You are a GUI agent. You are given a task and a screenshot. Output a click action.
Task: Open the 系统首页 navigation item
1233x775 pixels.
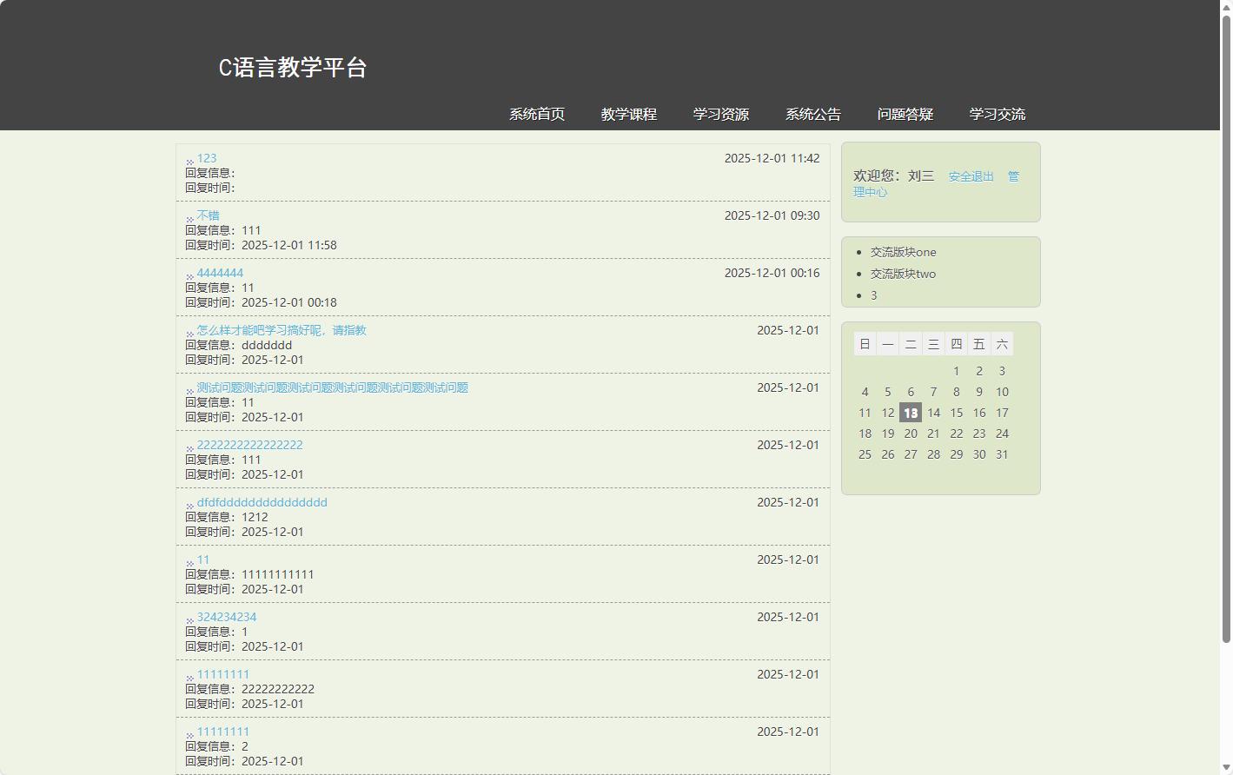pos(536,114)
